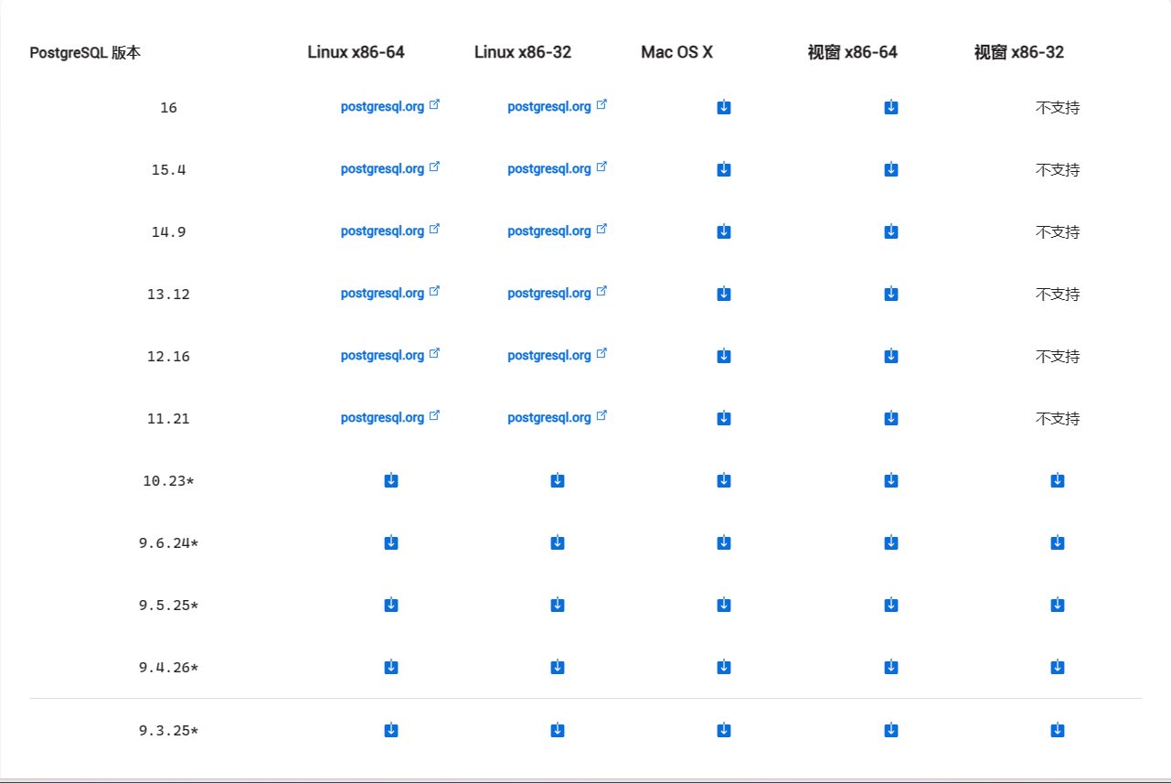Download PostgreSQL 10.23 for 视窗 x86-32

1058,480
